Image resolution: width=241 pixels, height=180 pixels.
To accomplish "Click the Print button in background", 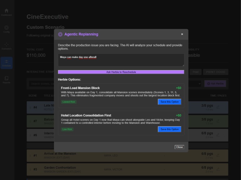I will click(195, 72).
